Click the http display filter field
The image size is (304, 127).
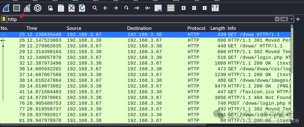tap(141, 19)
